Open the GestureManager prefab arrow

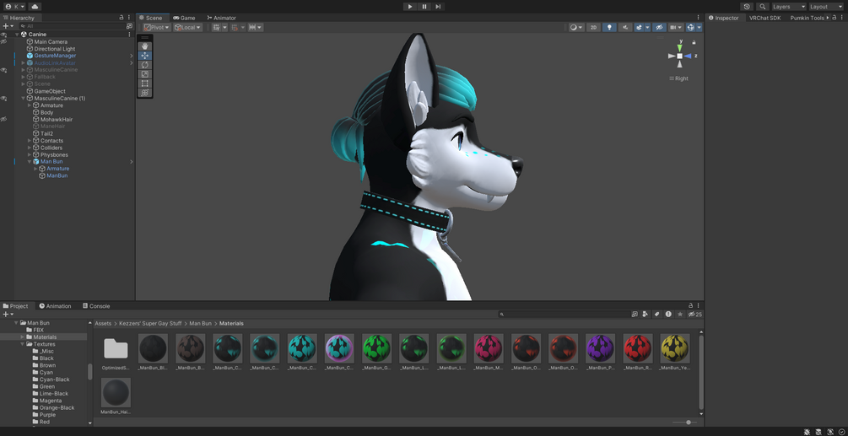[x=132, y=56]
